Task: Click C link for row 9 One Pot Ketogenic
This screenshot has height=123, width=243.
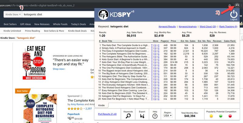Action: tap(158, 68)
